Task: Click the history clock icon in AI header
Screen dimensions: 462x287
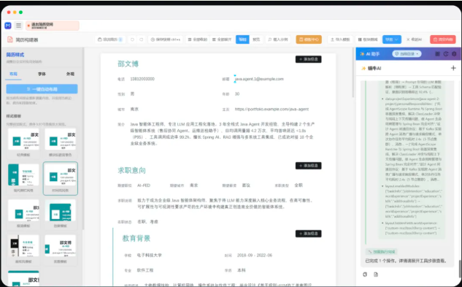Action: pyautogui.click(x=446, y=54)
